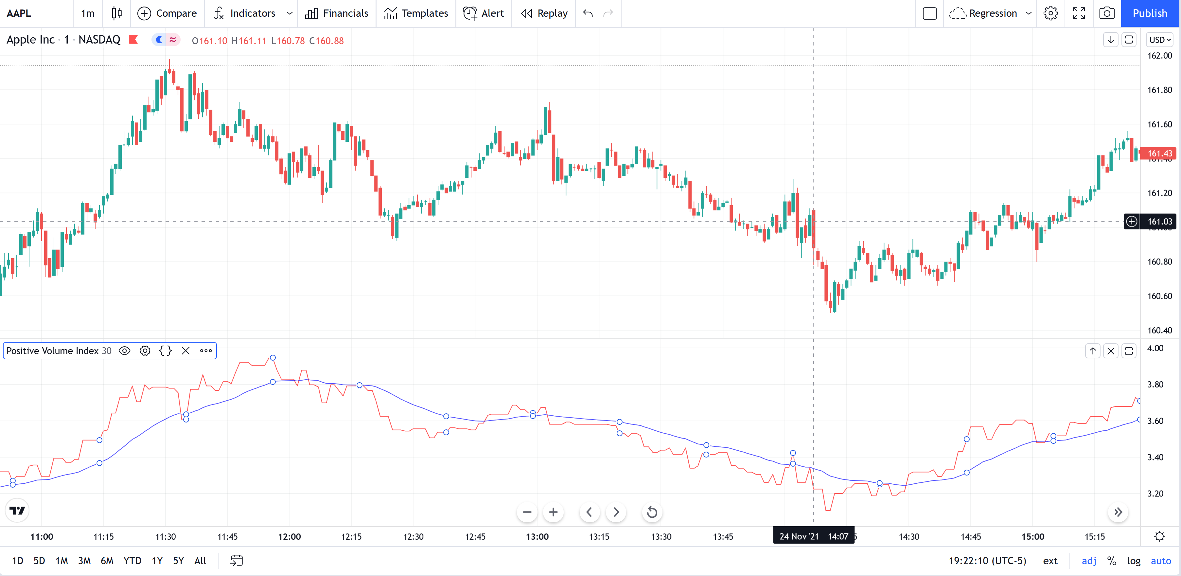Maximize the indicator pane
1181x576 pixels.
coord(1129,351)
